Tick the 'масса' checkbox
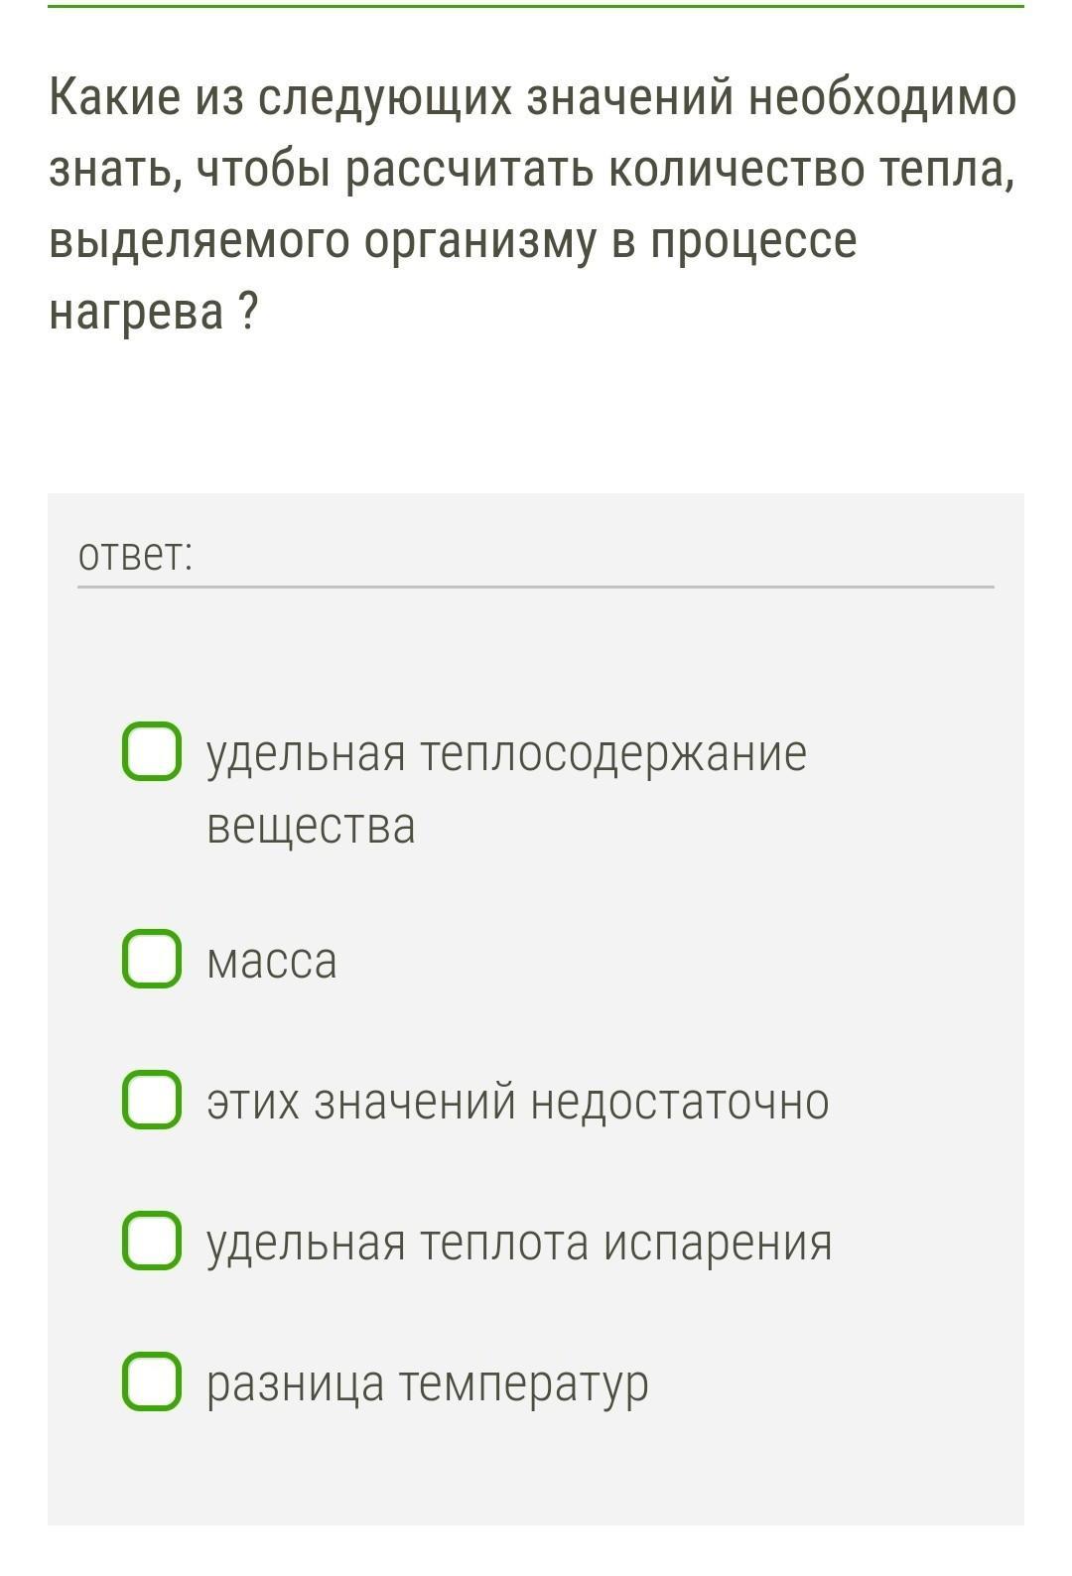The width and height of the screenshot is (1072, 1576). tap(152, 959)
